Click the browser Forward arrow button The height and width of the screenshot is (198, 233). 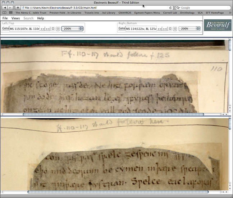coord(10,8)
